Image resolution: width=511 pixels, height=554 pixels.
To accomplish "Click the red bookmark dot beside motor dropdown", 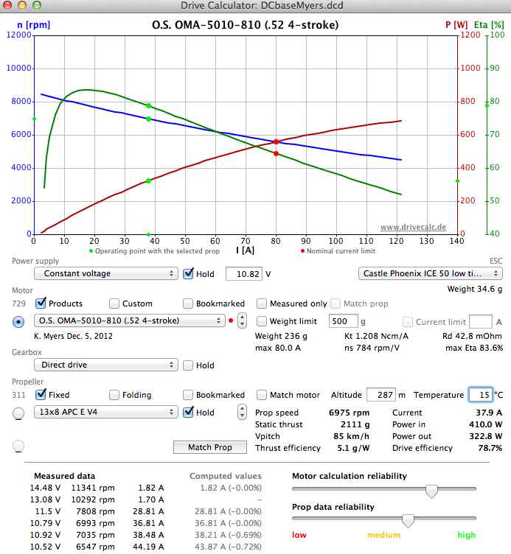I will click(x=231, y=320).
